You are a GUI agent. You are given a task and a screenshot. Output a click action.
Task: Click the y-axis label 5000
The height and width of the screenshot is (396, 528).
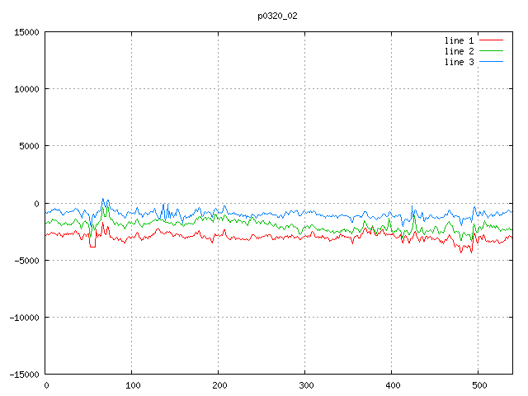30,146
